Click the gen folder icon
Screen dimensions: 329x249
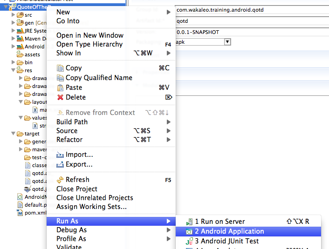(x=20, y=22)
